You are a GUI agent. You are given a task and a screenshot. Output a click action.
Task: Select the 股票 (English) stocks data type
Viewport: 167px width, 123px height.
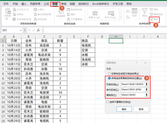click(95, 15)
